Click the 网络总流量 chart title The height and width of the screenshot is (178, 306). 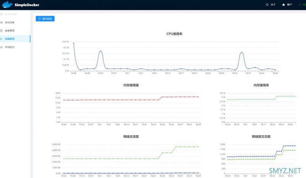tap(131, 137)
